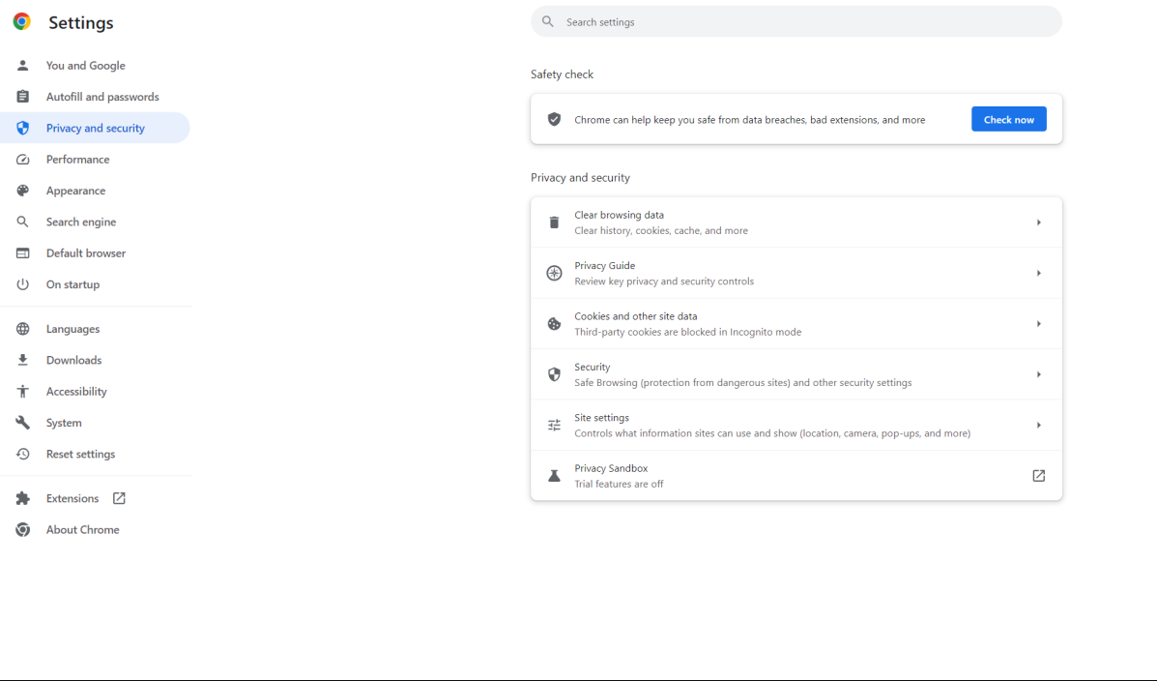
Task: Click the cookie icon for Cookies and other site data
Action: [x=554, y=323]
